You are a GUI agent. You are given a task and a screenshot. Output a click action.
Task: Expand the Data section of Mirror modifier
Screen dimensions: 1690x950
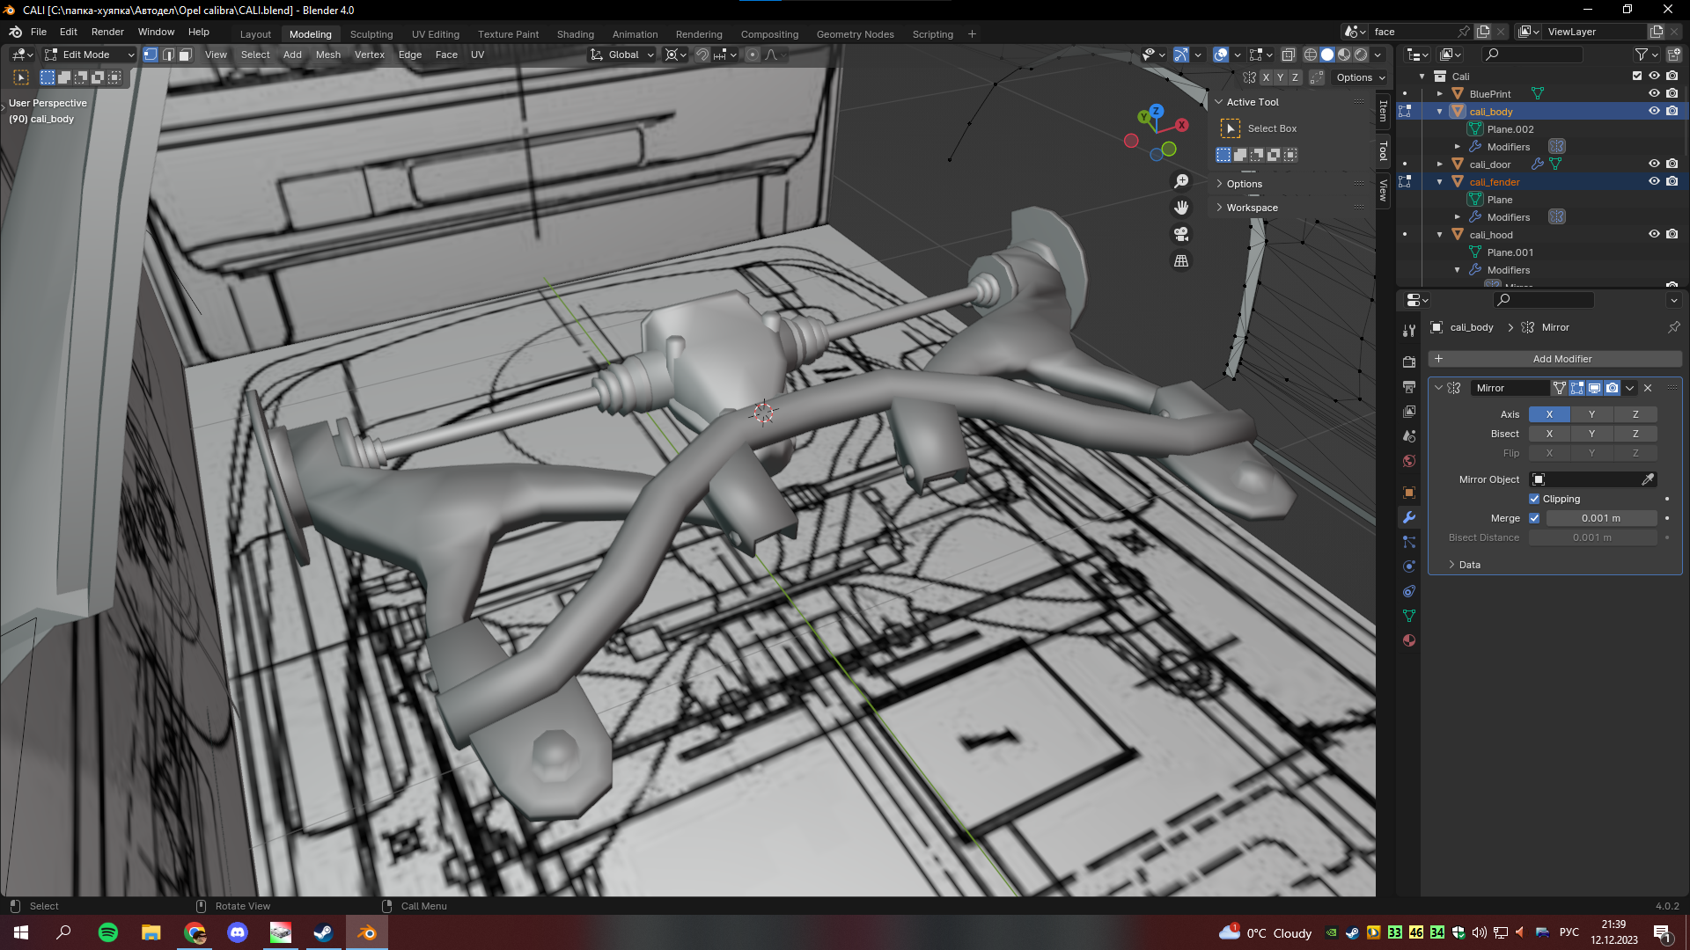tap(1469, 565)
